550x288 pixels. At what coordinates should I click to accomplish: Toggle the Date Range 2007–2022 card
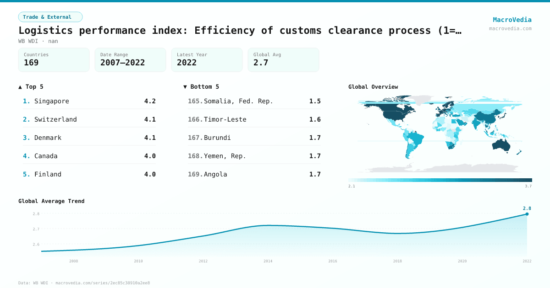tap(130, 59)
